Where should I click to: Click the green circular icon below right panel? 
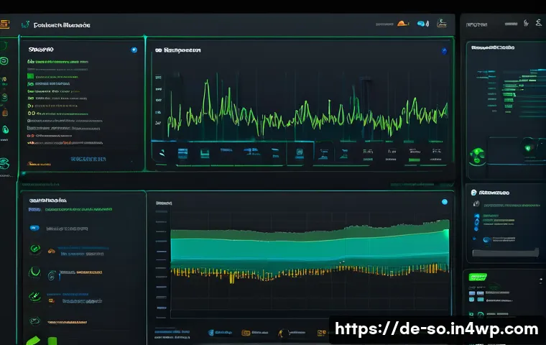pyautogui.click(x=474, y=153)
